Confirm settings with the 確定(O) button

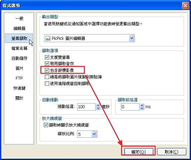pos(139,152)
